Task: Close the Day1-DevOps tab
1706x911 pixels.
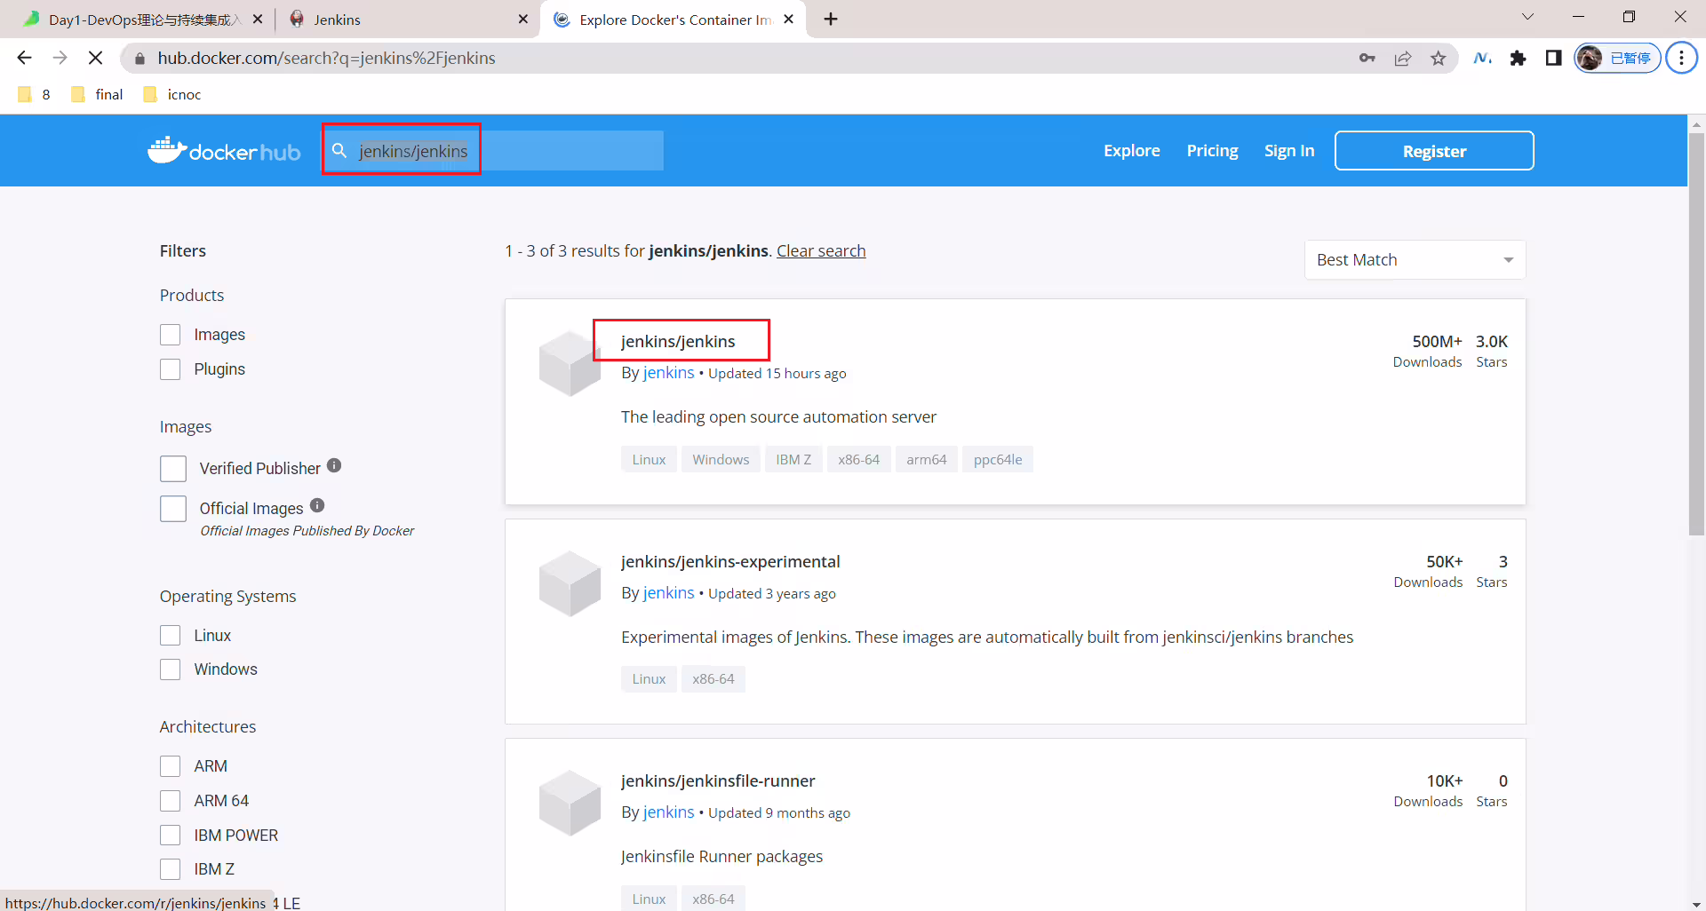Action: (x=258, y=20)
